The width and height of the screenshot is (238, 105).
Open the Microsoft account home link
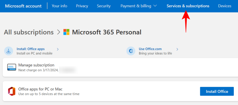tap(23, 6)
